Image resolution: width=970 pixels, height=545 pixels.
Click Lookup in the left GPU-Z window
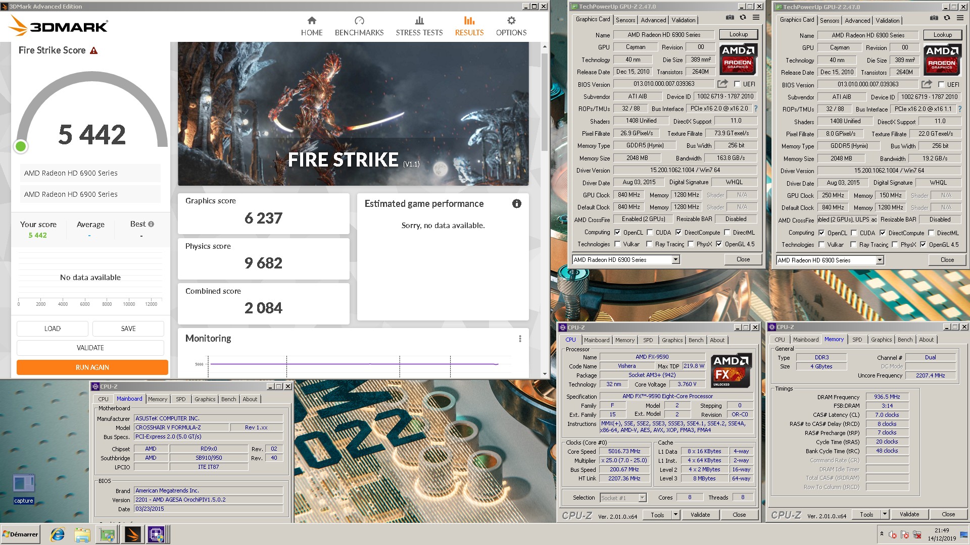click(x=738, y=34)
